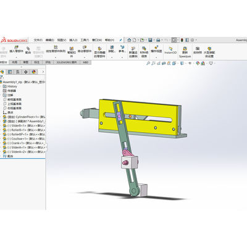Select SliderA<2> component in tree
Image resolution: width=247 pixels, height=247 pixels.
24,152
